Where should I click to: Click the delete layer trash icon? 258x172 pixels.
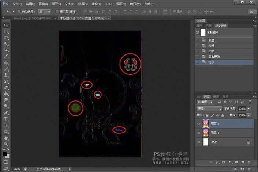tap(249, 161)
